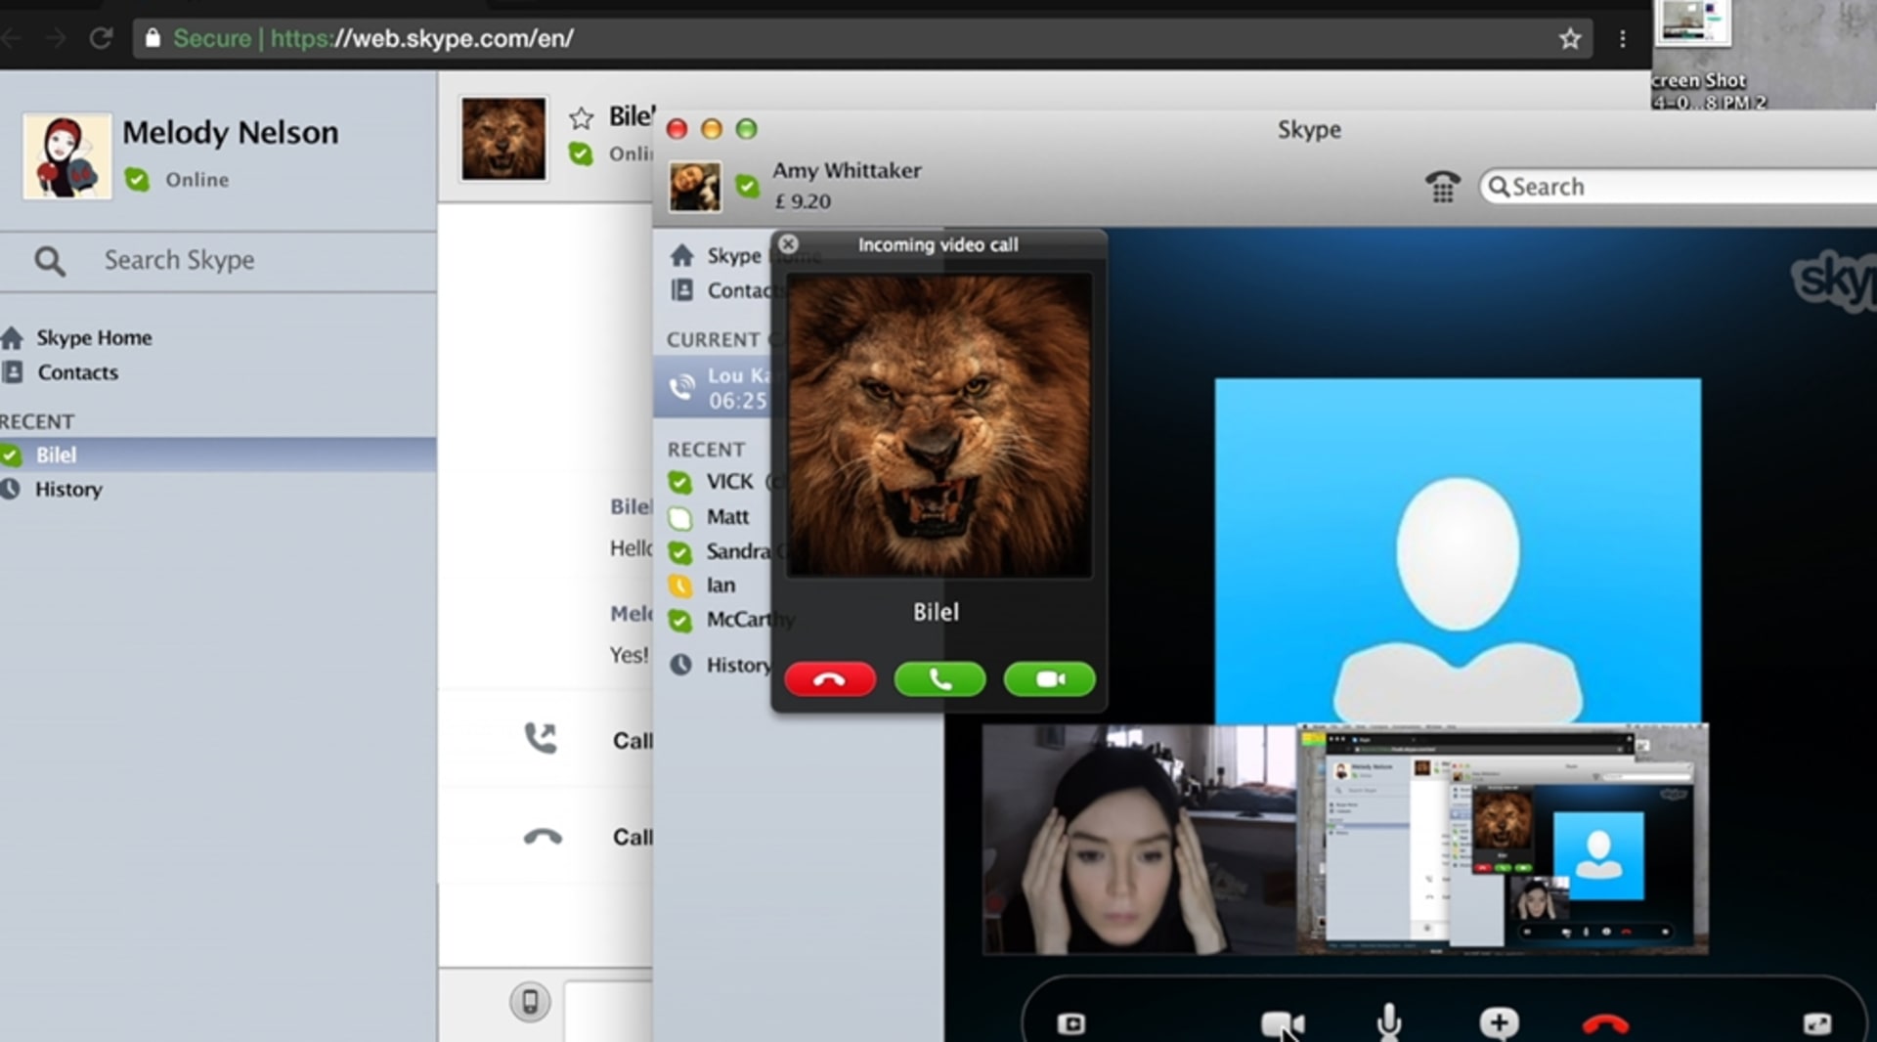Select Matt in the Skype recent list
1877x1042 pixels.
(727, 516)
